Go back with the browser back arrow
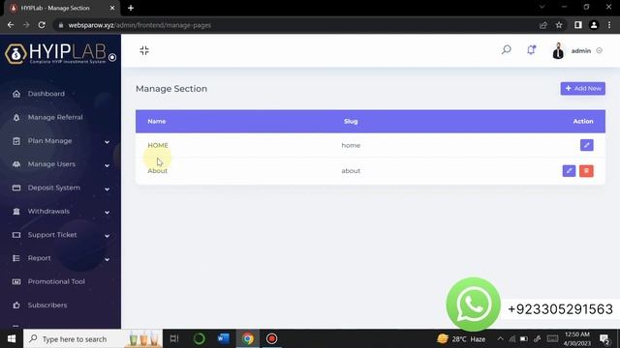620x348 pixels. tap(11, 25)
